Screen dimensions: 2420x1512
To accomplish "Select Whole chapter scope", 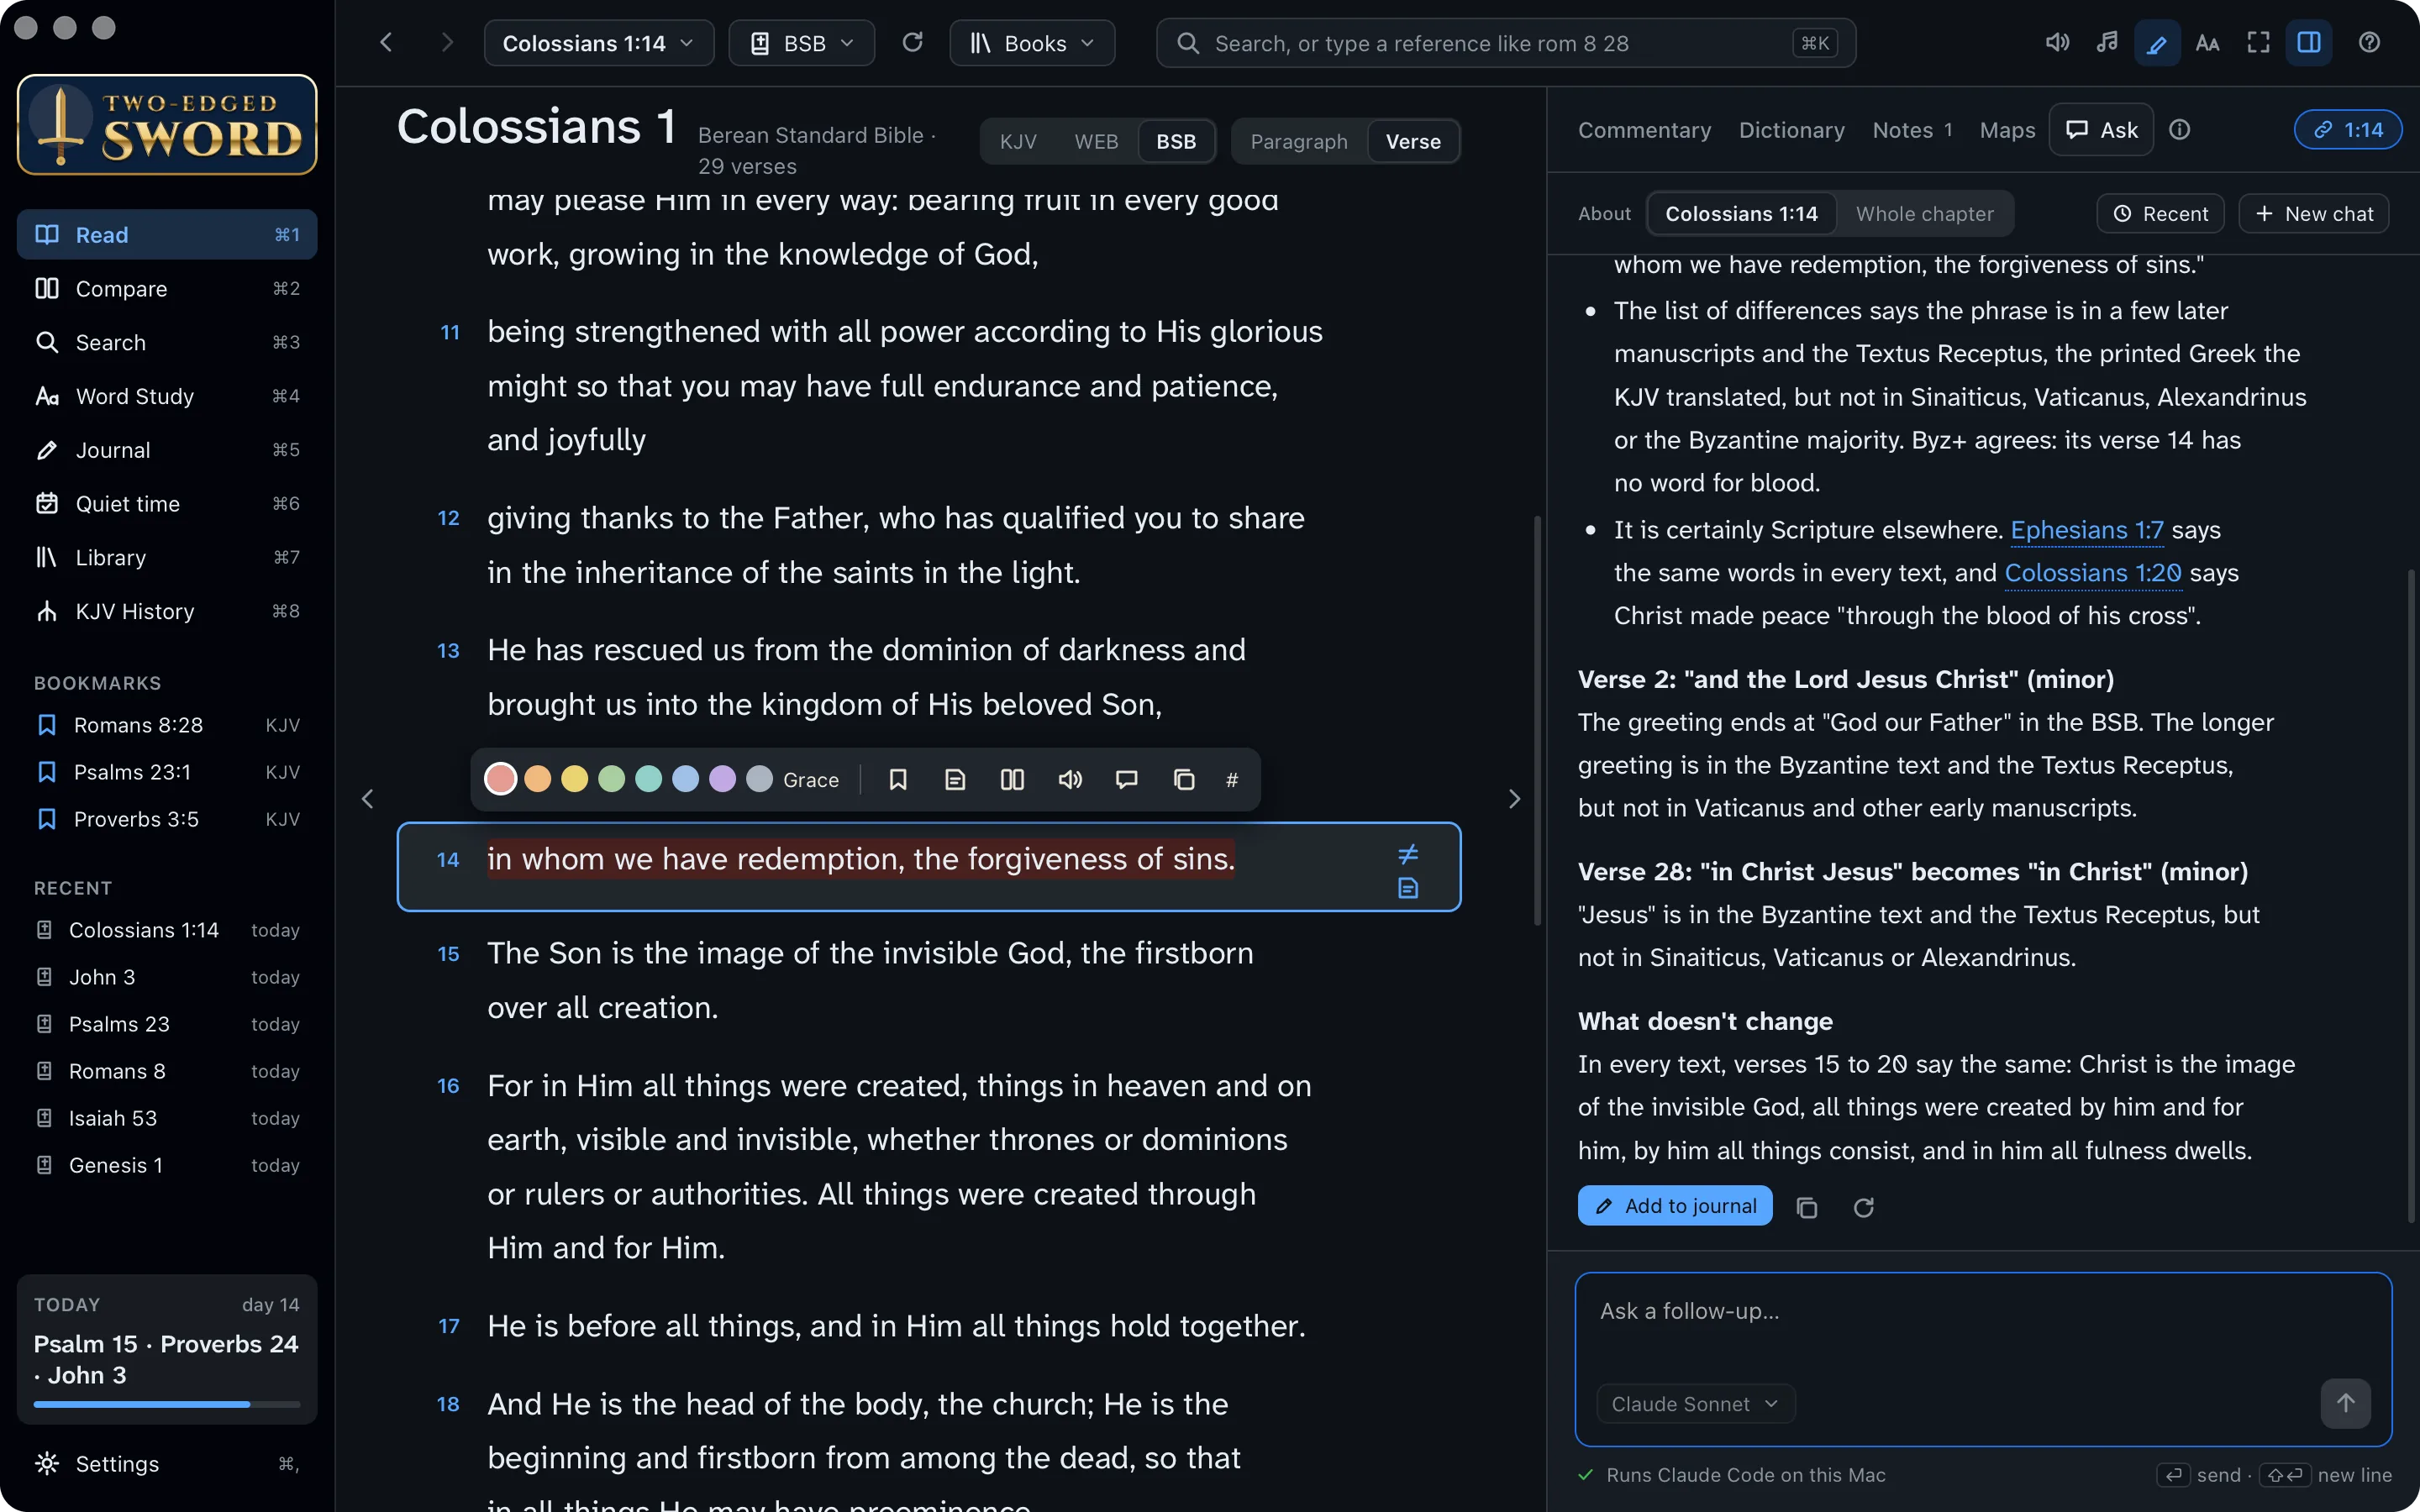I will [x=1924, y=214].
